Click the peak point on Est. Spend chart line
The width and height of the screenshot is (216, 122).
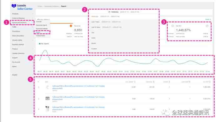click(x=45, y=50)
